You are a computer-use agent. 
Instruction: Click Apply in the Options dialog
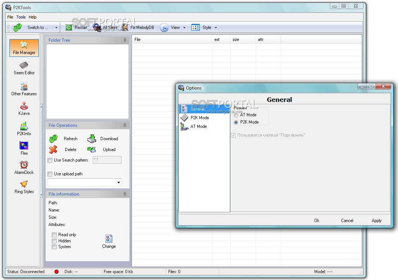pyautogui.click(x=377, y=221)
